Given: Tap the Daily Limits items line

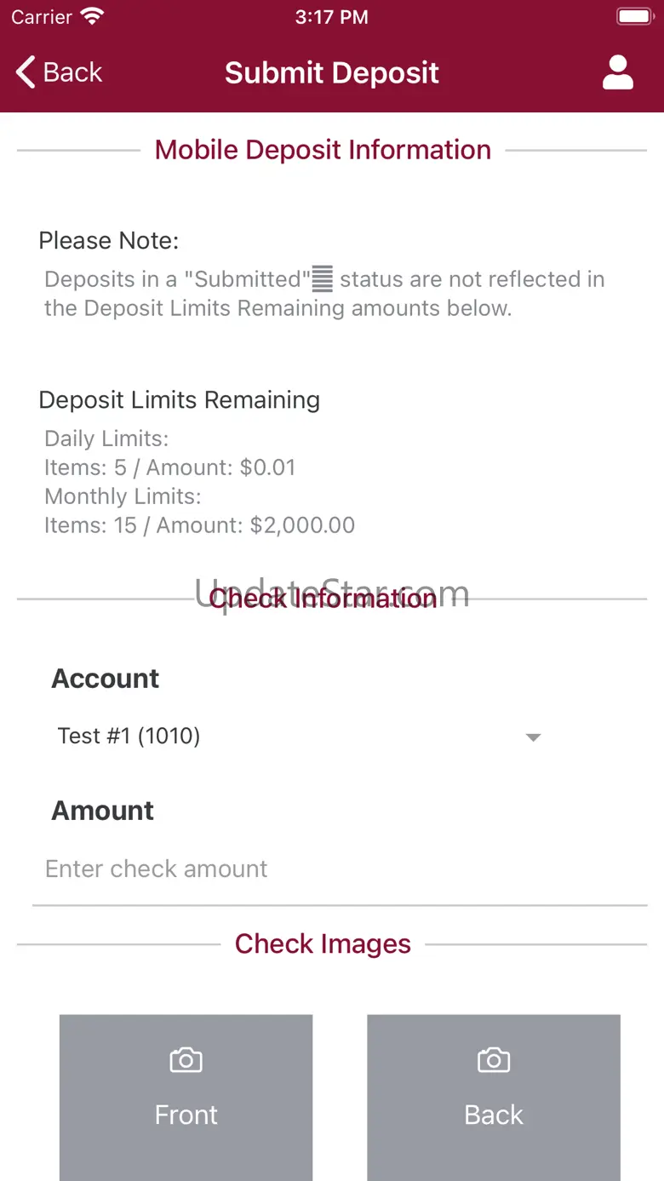Looking at the screenshot, I should [x=170, y=467].
